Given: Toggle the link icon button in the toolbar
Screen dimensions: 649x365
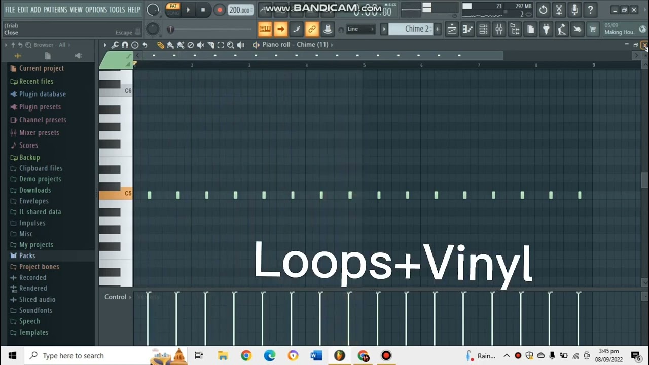Looking at the screenshot, I should coord(312,29).
